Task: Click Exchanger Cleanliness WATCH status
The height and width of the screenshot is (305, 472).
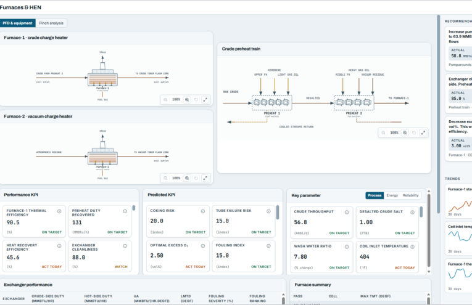Action: (121, 267)
